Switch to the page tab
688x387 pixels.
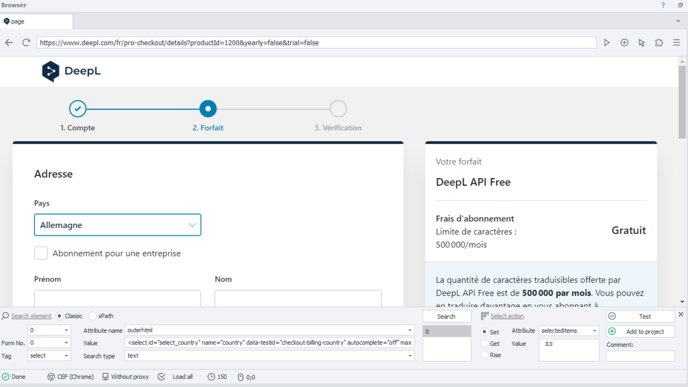[36, 21]
